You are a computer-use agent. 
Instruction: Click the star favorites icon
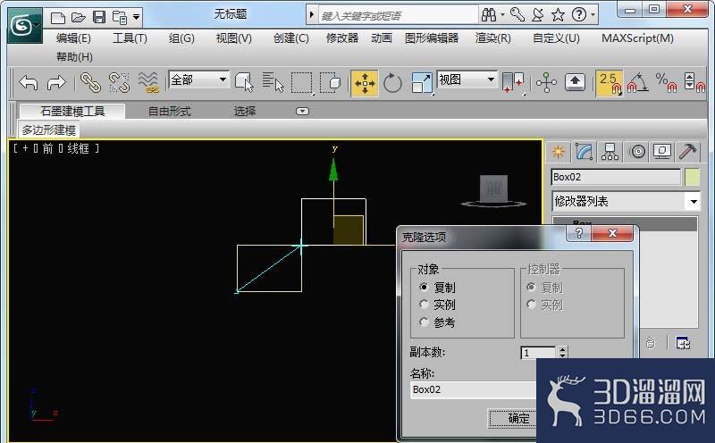pyautogui.click(x=558, y=15)
